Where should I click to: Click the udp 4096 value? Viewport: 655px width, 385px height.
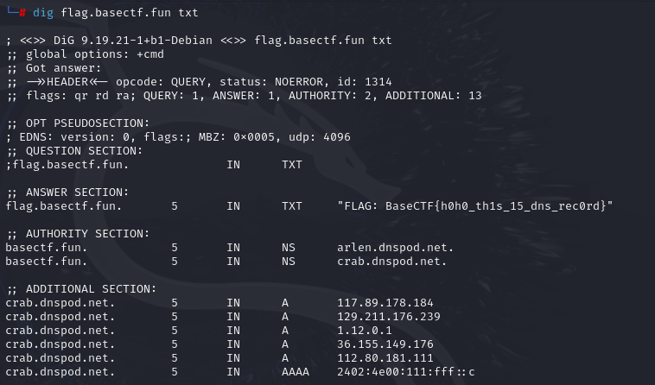(x=333, y=137)
